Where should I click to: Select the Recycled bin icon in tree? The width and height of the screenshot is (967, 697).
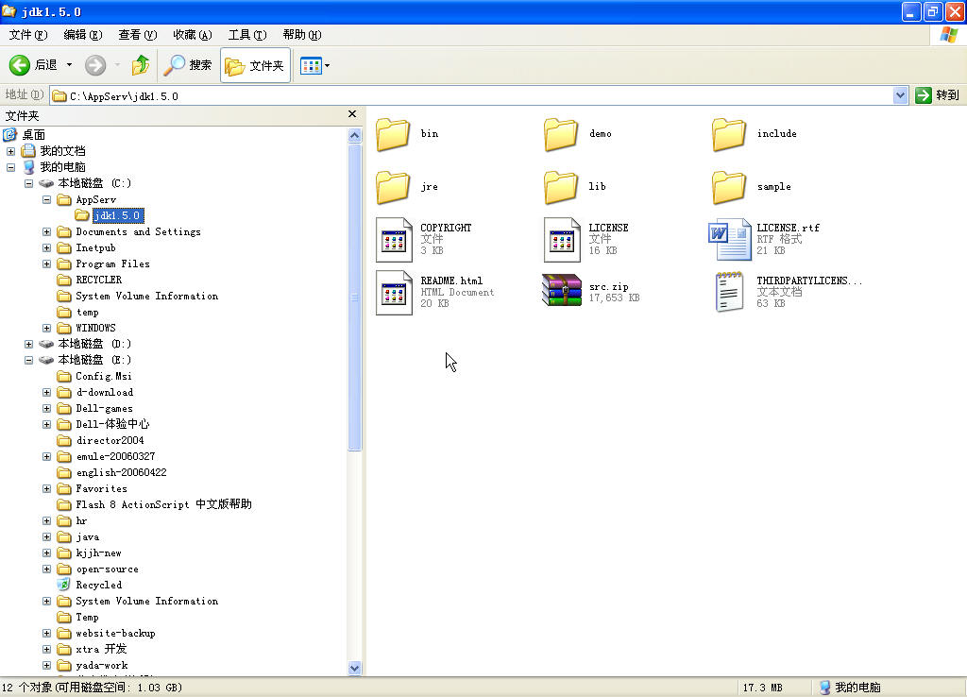[63, 584]
